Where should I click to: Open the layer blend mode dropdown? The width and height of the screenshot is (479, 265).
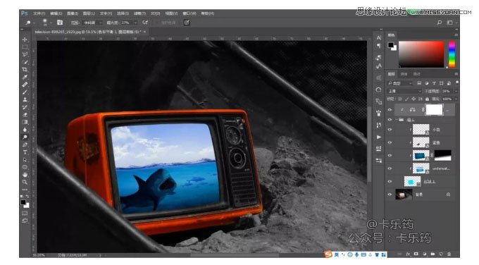coord(404,91)
